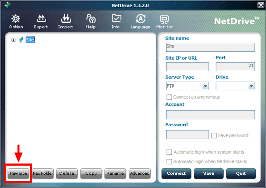
Task: Click the Export toolbar icon
Action: point(41,19)
